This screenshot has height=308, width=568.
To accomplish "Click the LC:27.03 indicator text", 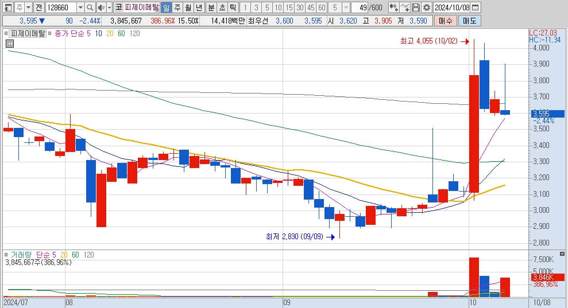I will 543,33.
